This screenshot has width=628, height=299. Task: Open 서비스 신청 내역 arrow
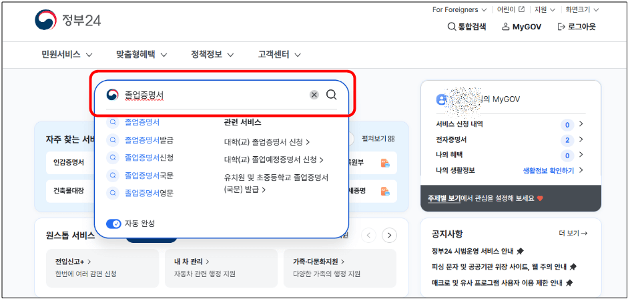[581, 124]
